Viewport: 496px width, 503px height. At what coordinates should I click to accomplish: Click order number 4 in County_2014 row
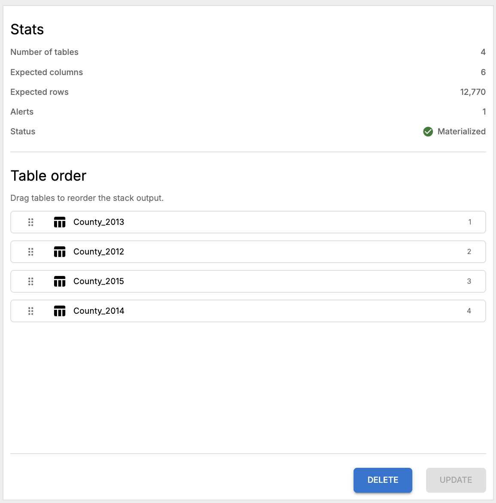click(x=469, y=311)
